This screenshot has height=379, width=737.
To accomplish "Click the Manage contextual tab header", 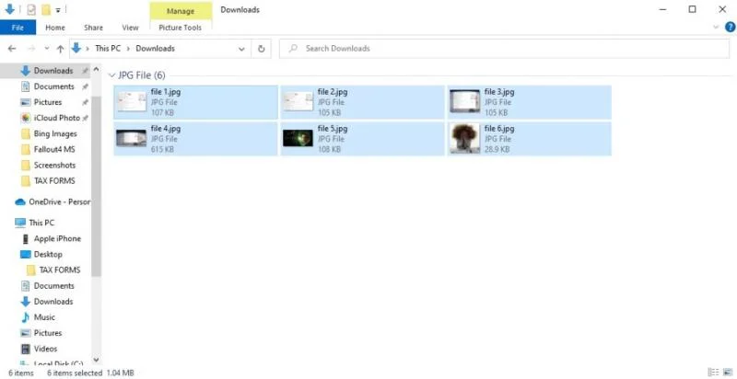I will (181, 11).
